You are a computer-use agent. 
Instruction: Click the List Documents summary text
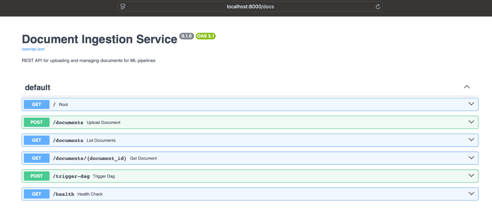tap(101, 140)
